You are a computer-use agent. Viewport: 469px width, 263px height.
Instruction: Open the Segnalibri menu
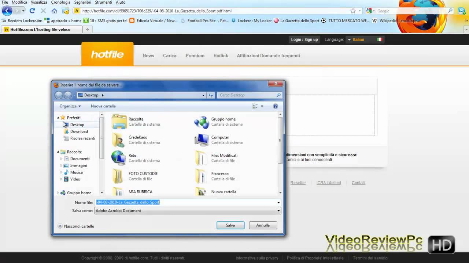tap(82, 2)
